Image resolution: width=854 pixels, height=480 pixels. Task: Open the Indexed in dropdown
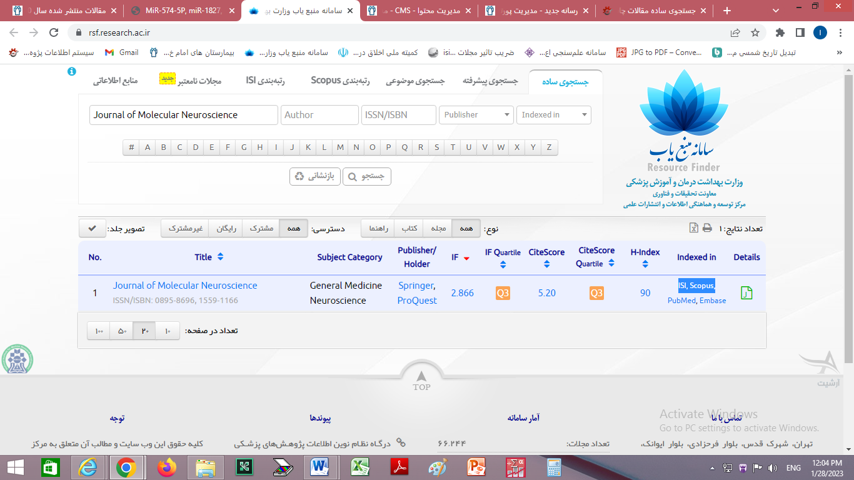[x=554, y=115]
